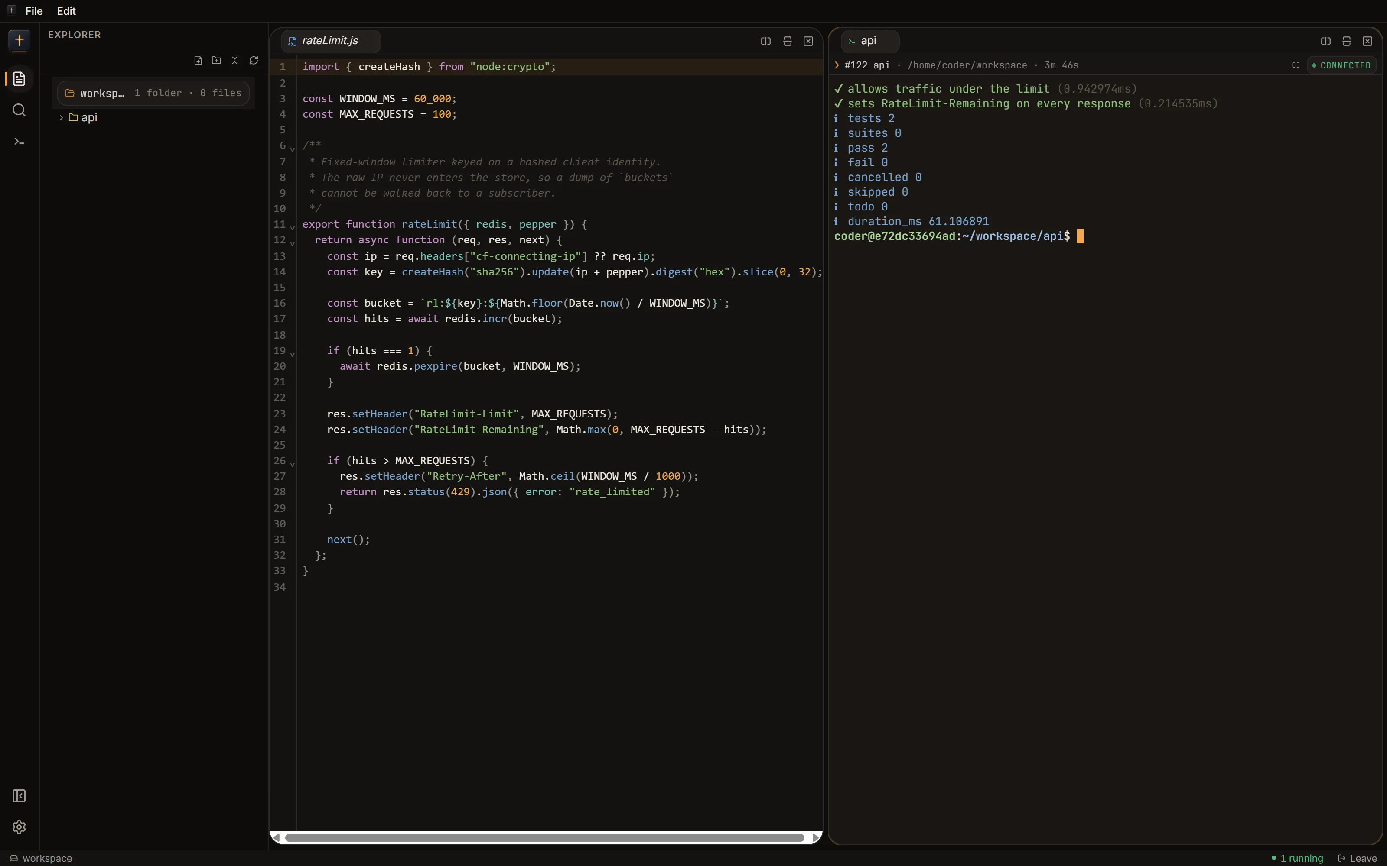This screenshot has height=866, width=1387.
Task: Toggle the sidebar panel collapse icon
Action: point(19,795)
